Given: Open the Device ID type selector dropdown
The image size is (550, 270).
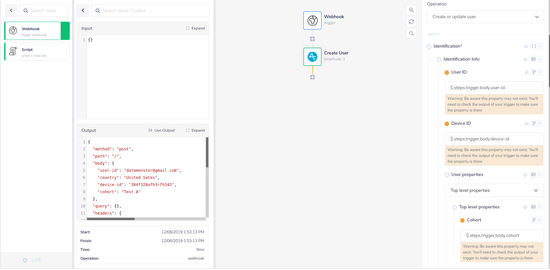Looking at the screenshot, I should coord(536,123).
